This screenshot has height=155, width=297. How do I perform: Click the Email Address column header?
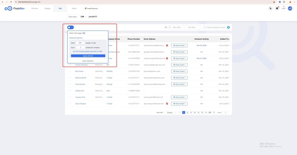(149, 39)
